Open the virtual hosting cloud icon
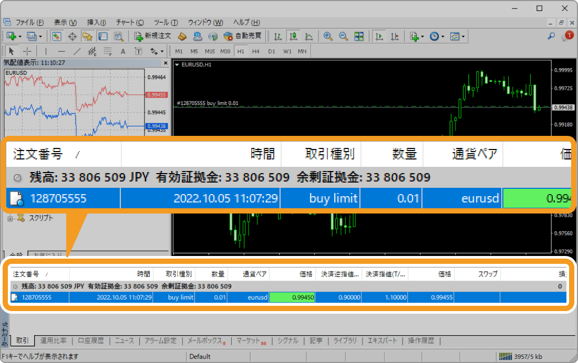This screenshot has width=578, height=363. click(198, 36)
